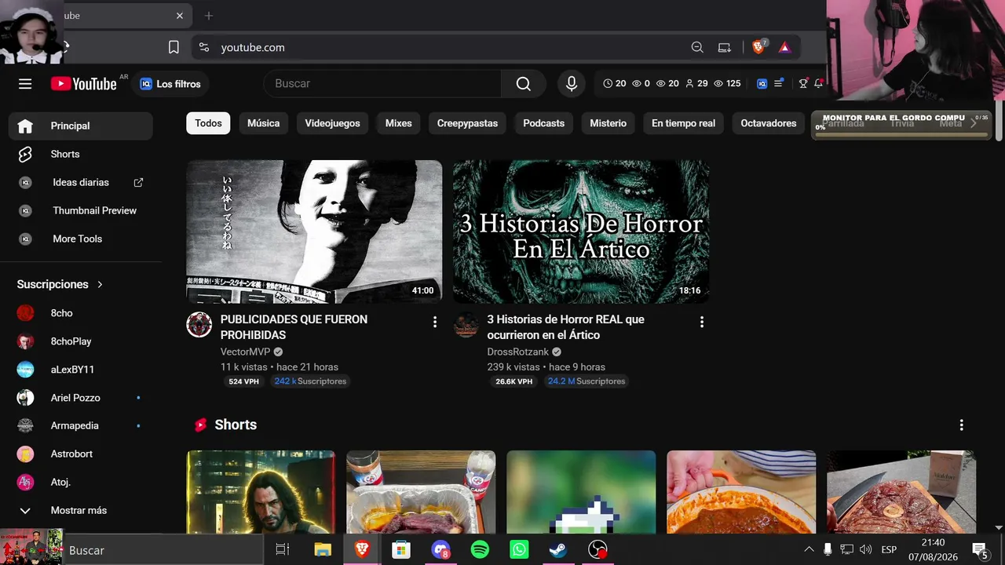Expand the Suscripciones section chevron

tap(100, 284)
